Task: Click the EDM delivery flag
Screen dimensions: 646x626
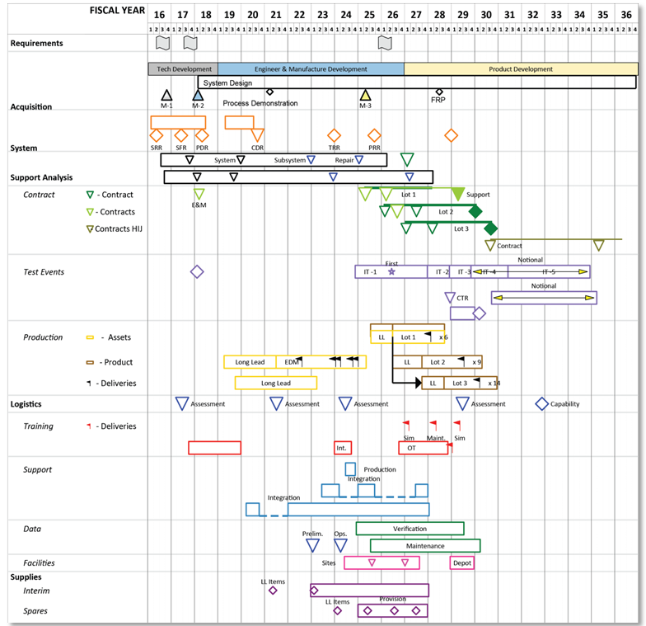Action: click(300, 361)
